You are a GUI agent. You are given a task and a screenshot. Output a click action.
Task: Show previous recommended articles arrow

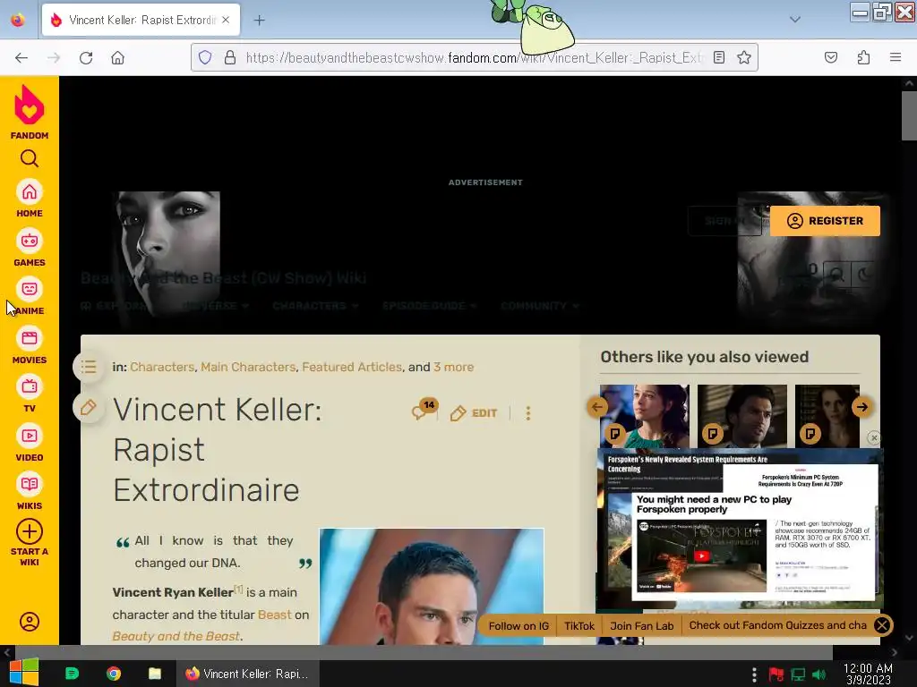pos(597,407)
